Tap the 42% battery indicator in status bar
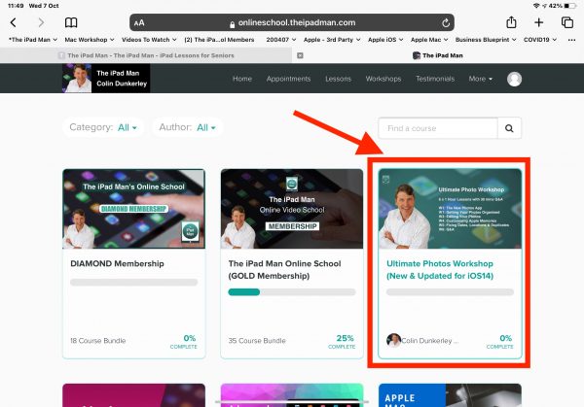This screenshot has height=407, width=584. pyautogui.click(x=562, y=6)
